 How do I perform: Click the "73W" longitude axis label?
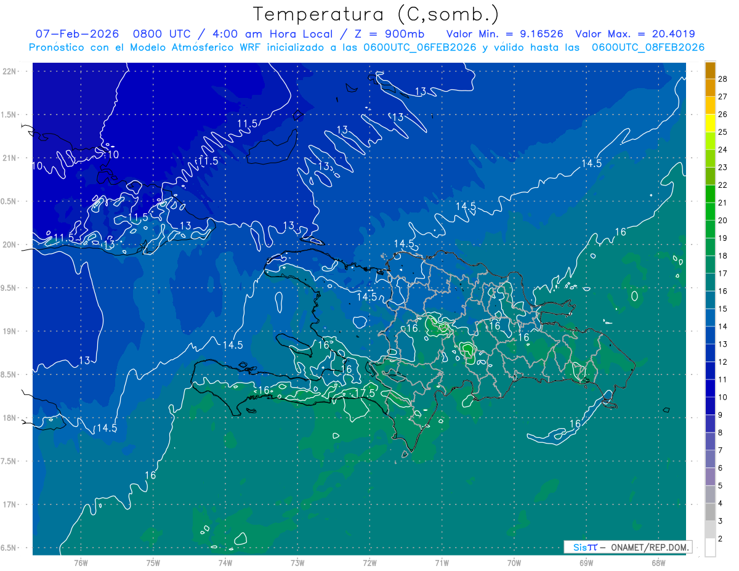(x=297, y=563)
